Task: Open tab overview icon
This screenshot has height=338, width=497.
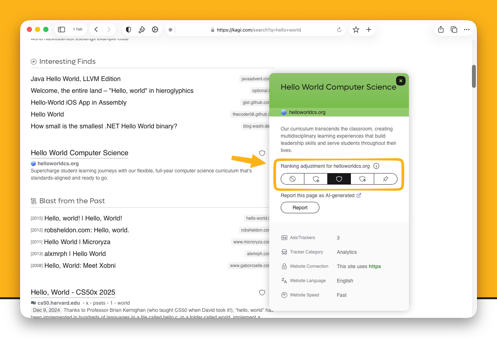Action: 454,30
